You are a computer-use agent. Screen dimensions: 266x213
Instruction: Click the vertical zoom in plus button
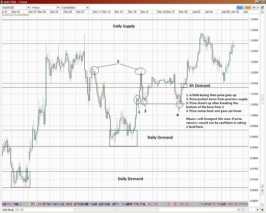coord(262,191)
